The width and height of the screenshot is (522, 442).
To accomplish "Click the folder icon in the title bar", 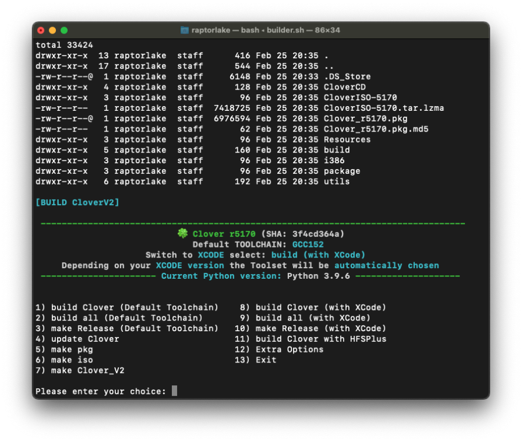I will [184, 30].
